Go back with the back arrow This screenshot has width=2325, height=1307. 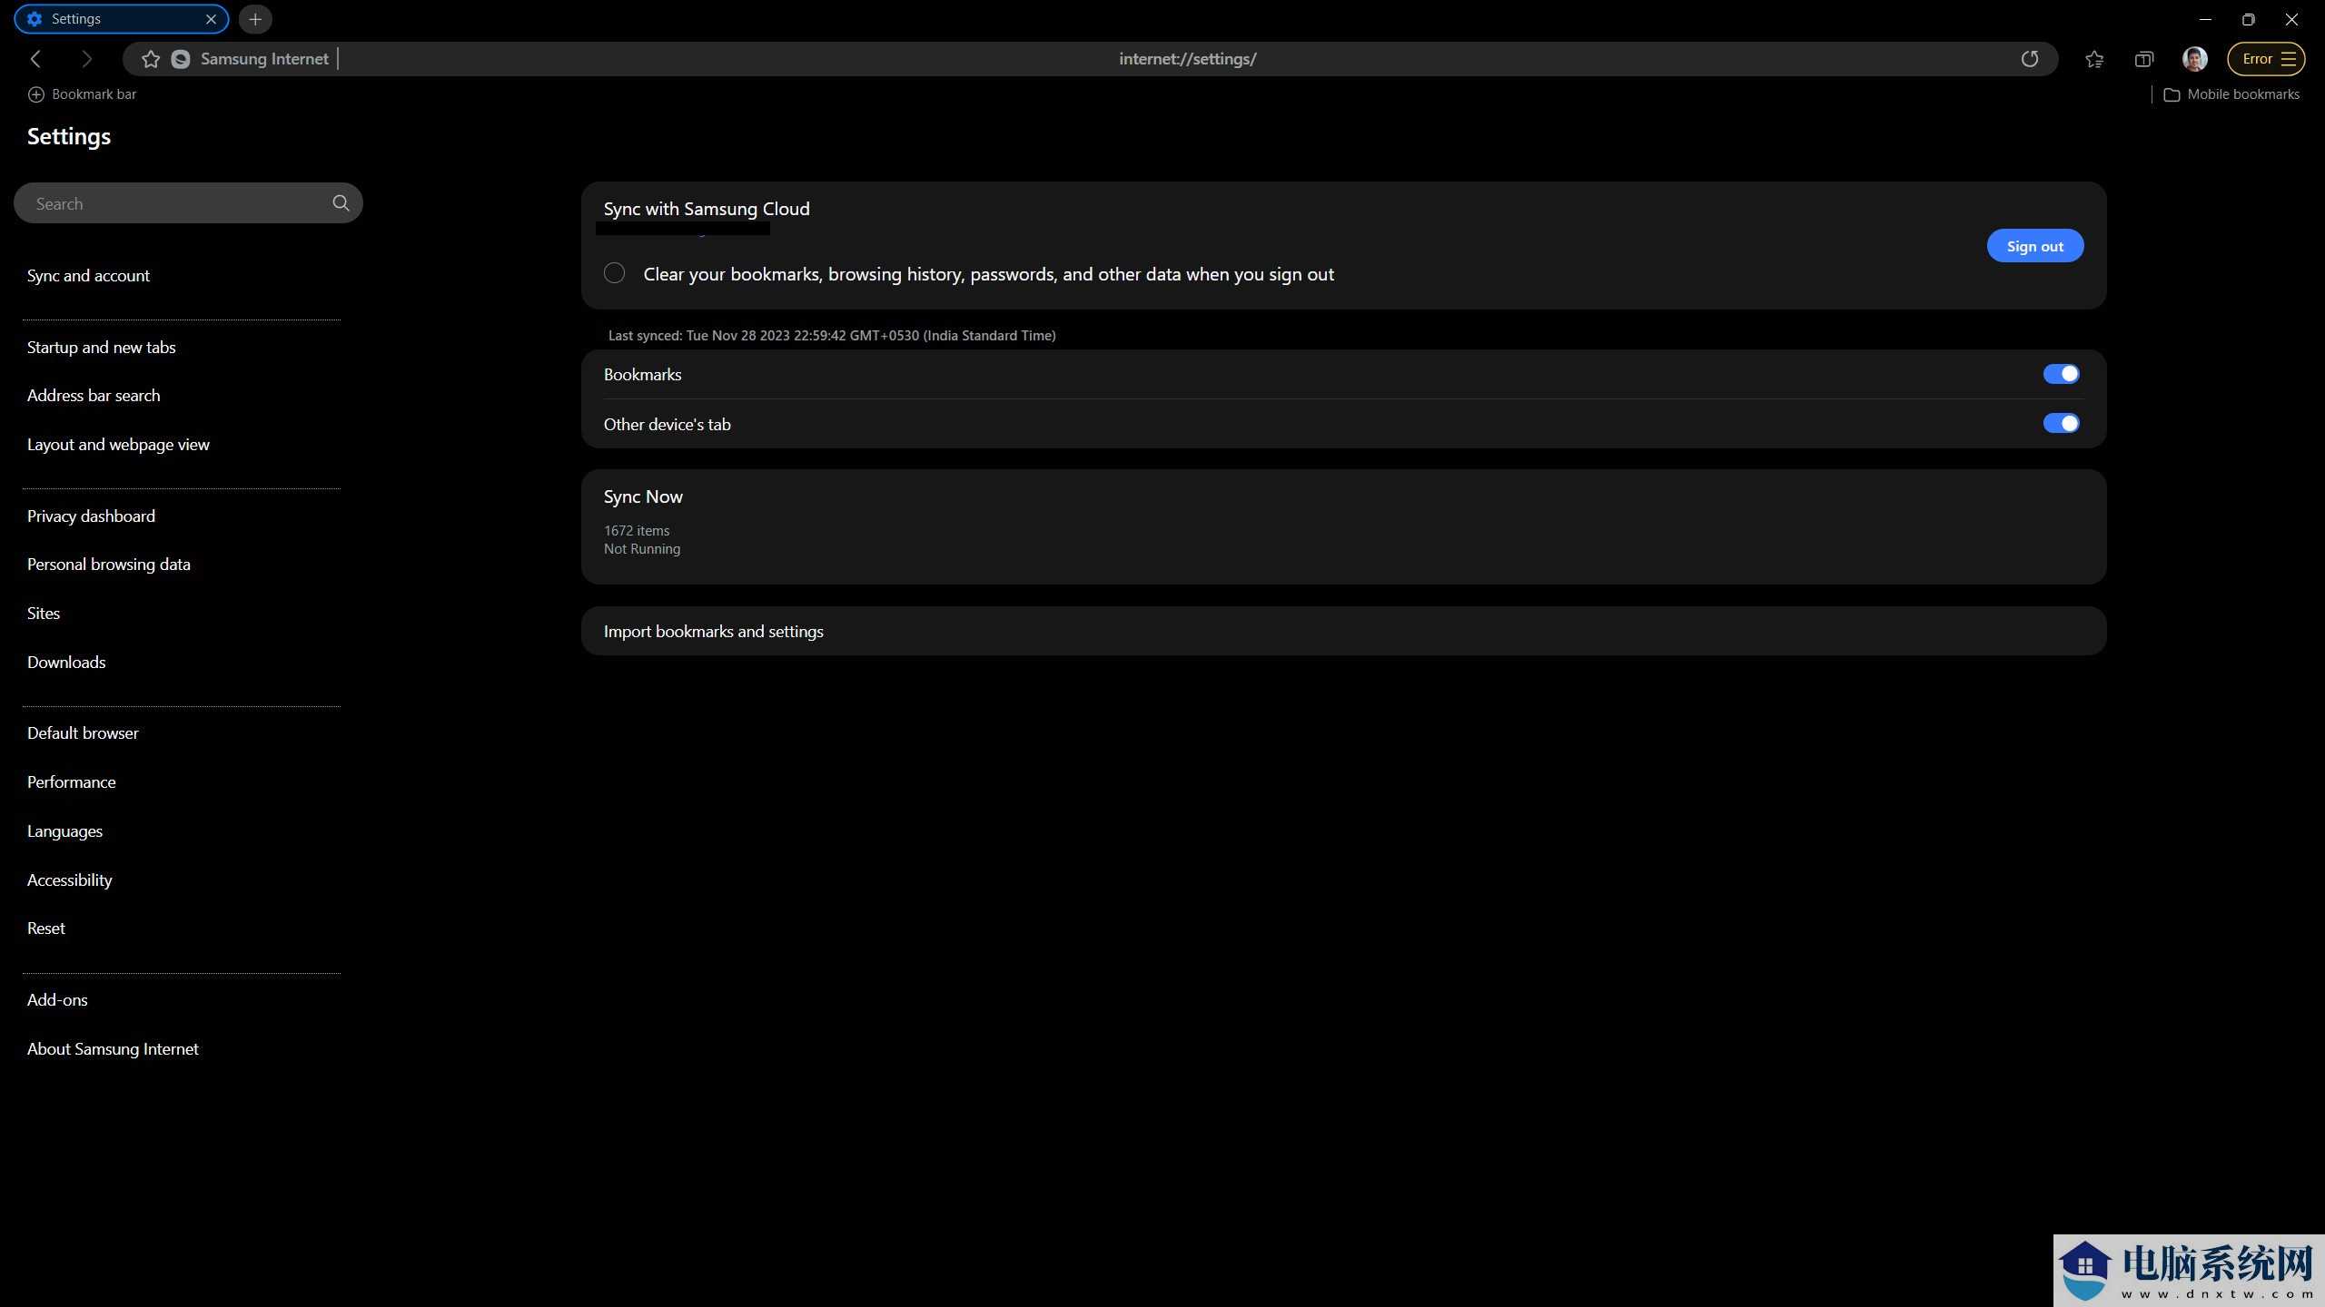(x=35, y=59)
